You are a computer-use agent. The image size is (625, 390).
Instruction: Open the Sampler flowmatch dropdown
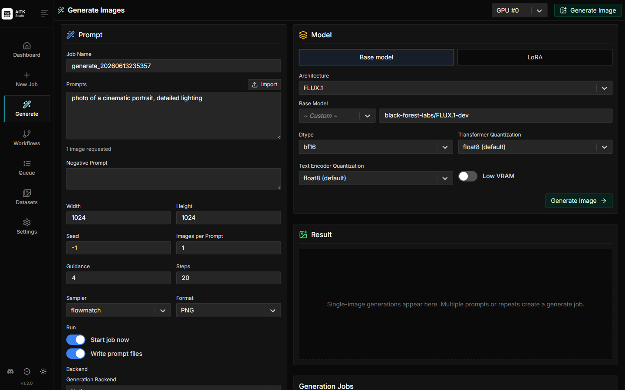tap(118, 310)
